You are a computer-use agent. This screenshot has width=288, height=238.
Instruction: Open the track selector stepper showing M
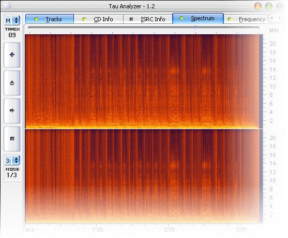click(x=12, y=20)
